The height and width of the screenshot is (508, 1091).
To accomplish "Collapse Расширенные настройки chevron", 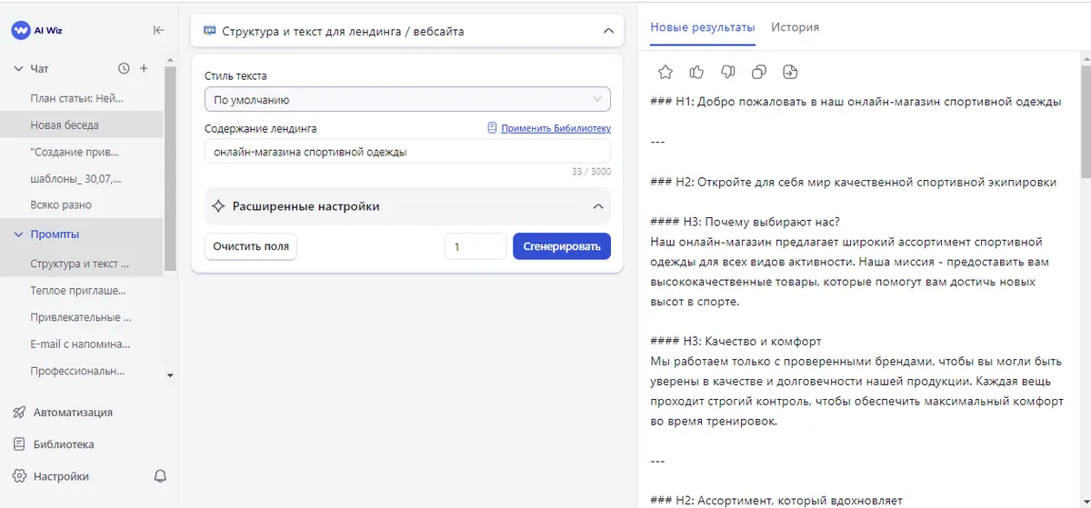I will [x=598, y=206].
